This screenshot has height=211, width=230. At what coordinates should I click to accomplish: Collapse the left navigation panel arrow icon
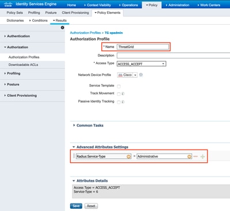[x=62, y=28]
